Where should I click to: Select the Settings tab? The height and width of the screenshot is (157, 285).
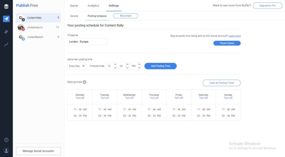(x=114, y=6)
